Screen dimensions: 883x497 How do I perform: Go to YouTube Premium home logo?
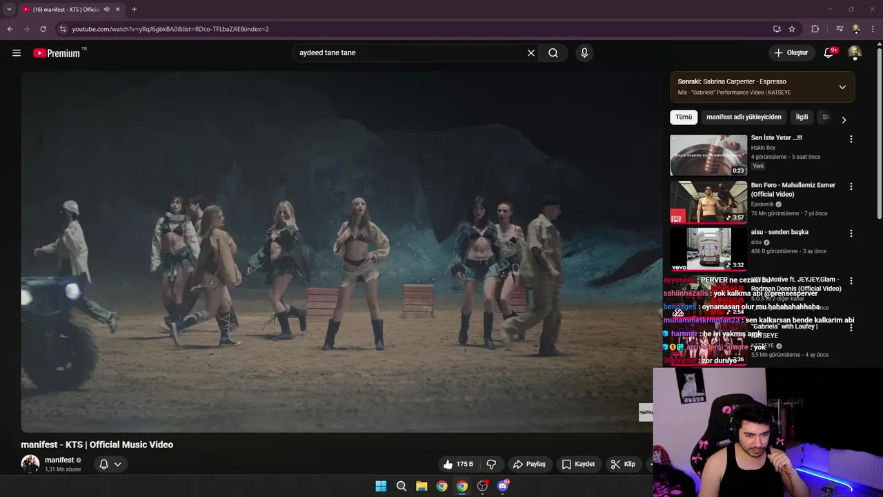coord(57,53)
